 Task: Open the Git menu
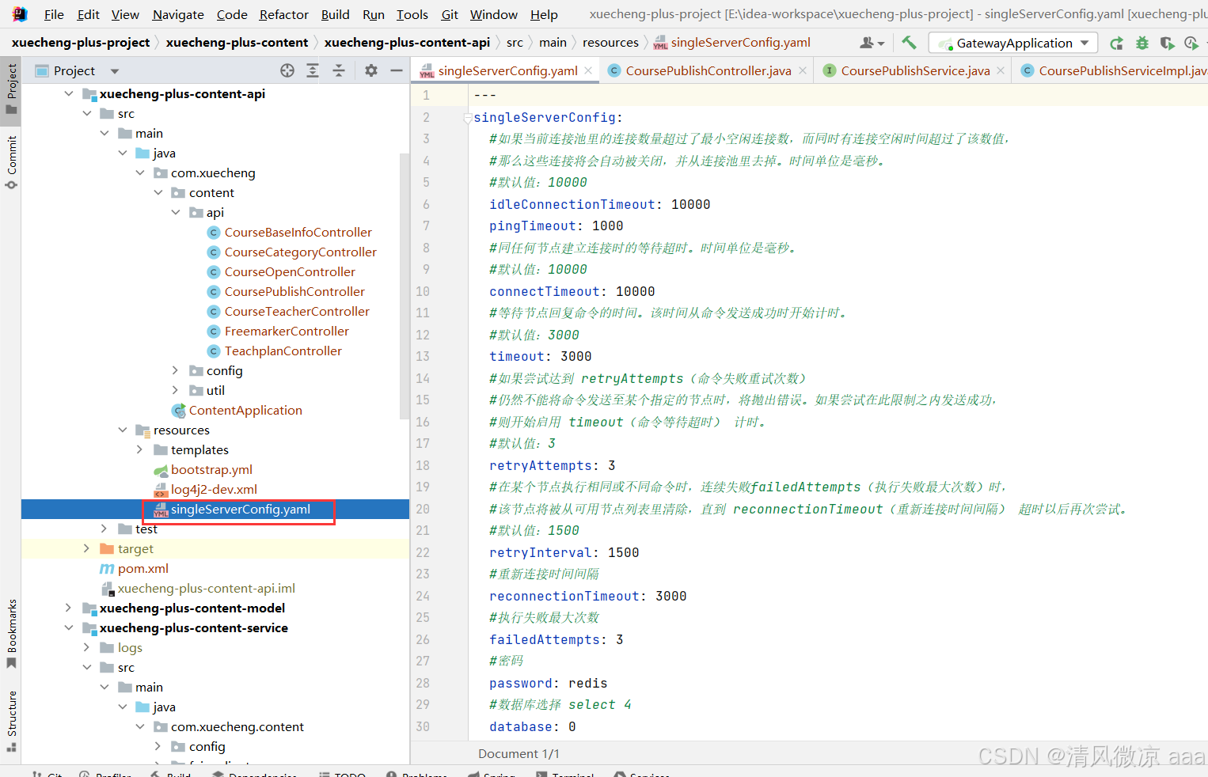pos(450,14)
